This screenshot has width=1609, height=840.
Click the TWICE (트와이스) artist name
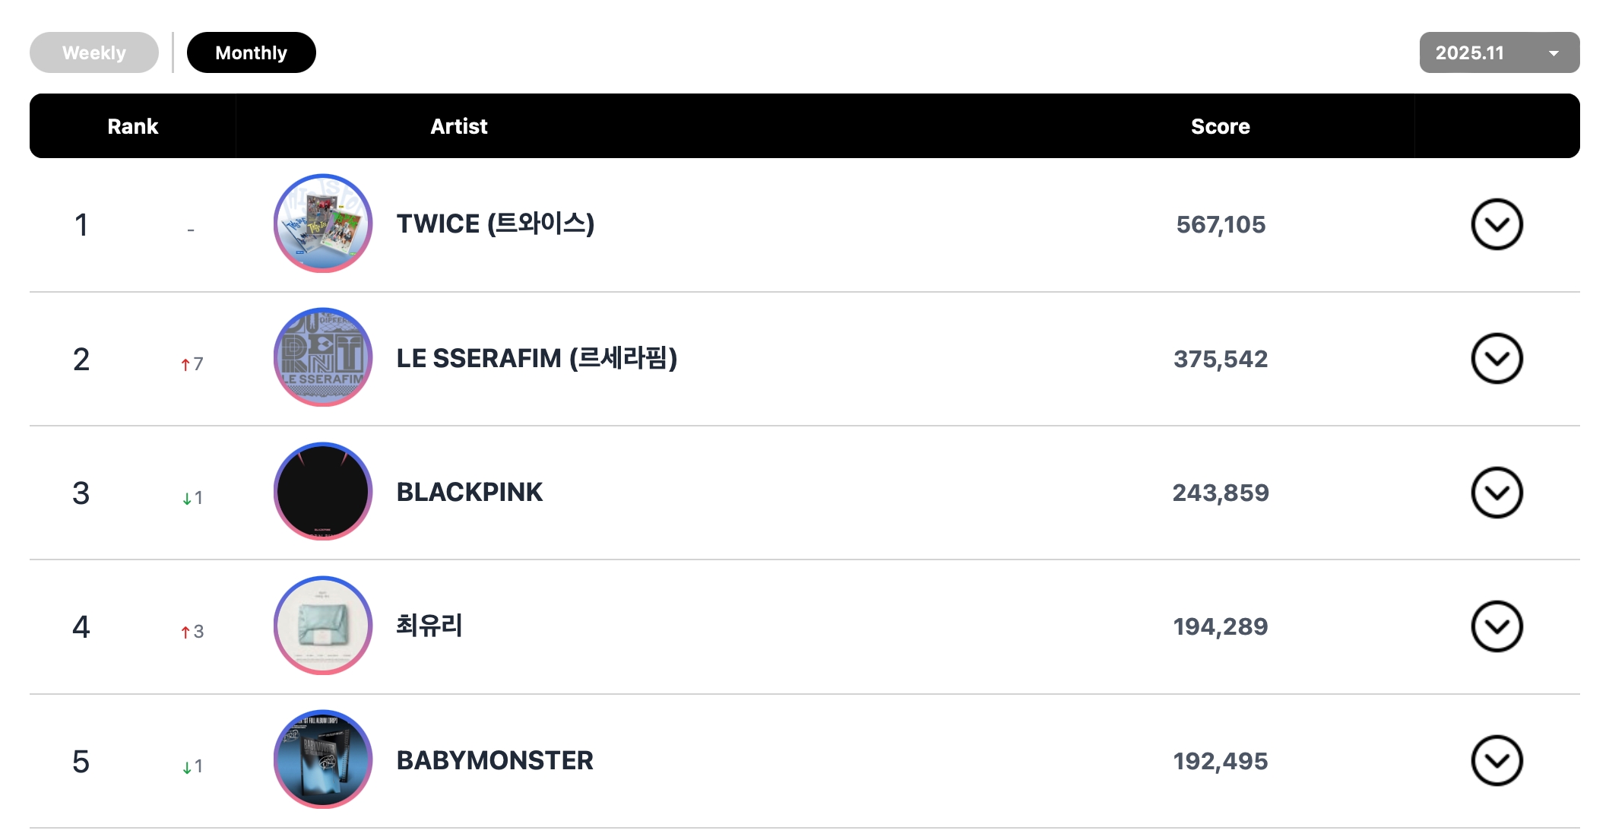coord(495,223)
